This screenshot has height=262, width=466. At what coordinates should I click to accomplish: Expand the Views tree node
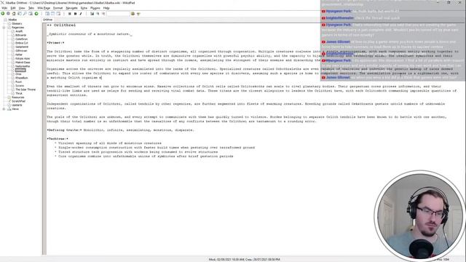click(x=4, y=109)
